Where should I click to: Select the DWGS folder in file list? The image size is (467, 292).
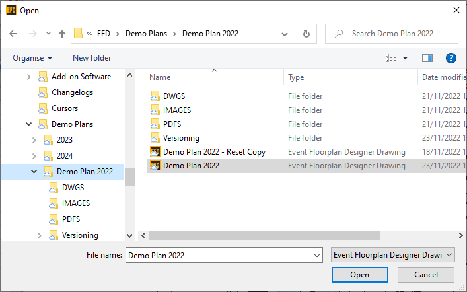pos(174,96)
